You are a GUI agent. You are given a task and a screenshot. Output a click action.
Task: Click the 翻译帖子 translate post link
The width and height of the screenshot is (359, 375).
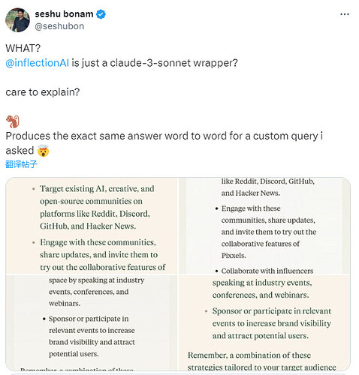(21, 164)
